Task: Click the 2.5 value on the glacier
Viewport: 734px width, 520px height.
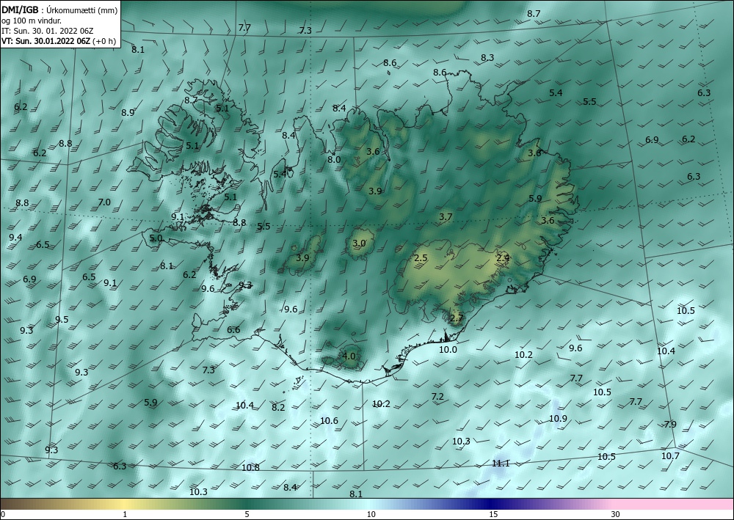Action: pyautogui.click(x=421, y=258)
